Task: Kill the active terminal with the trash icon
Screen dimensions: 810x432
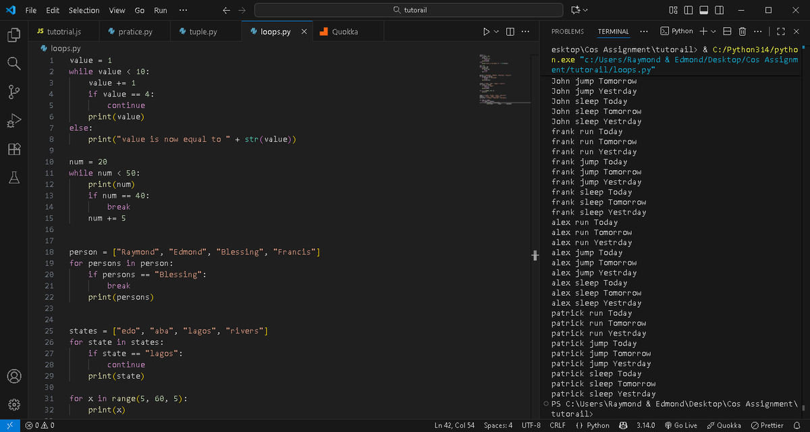Action: [x=740, y=31]
